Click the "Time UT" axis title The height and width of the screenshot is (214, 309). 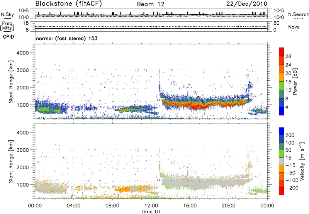(151, 211)
